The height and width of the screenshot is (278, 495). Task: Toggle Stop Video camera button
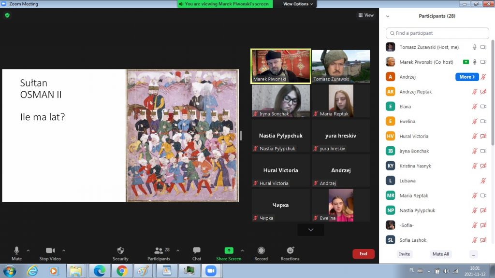tap(50, 250)
